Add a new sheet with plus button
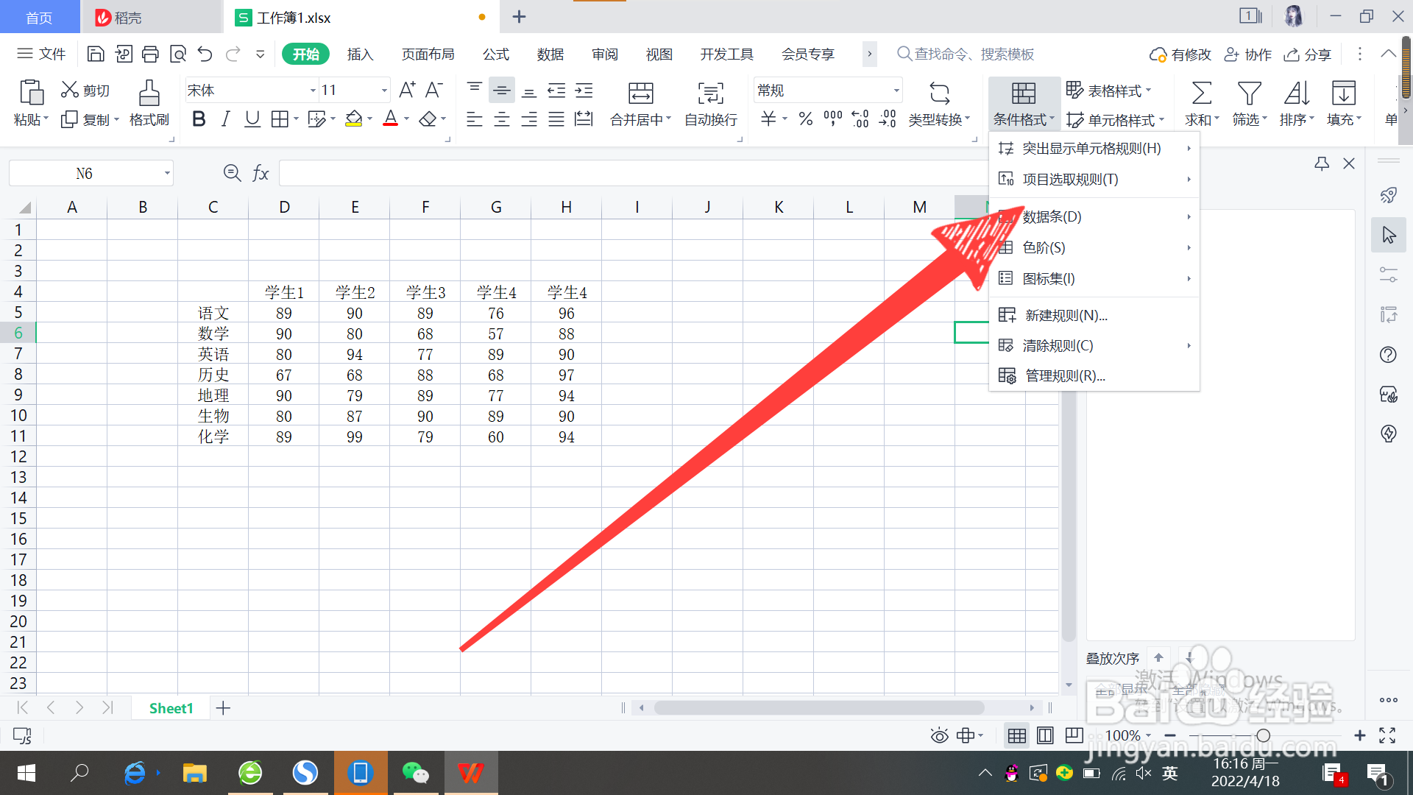This screenshot has width=1413, height=795. [x=223, y=708]
